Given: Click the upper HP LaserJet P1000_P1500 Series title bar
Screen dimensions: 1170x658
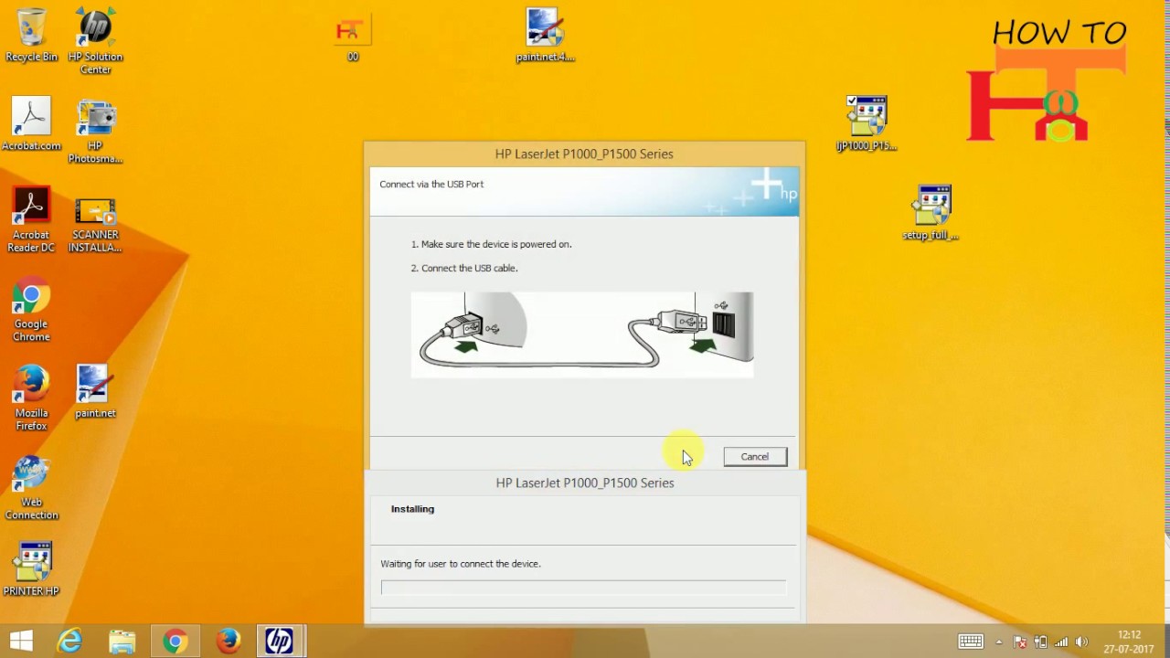Looking at the screenshot, I should pyautogui.click(x=584, y=154).
